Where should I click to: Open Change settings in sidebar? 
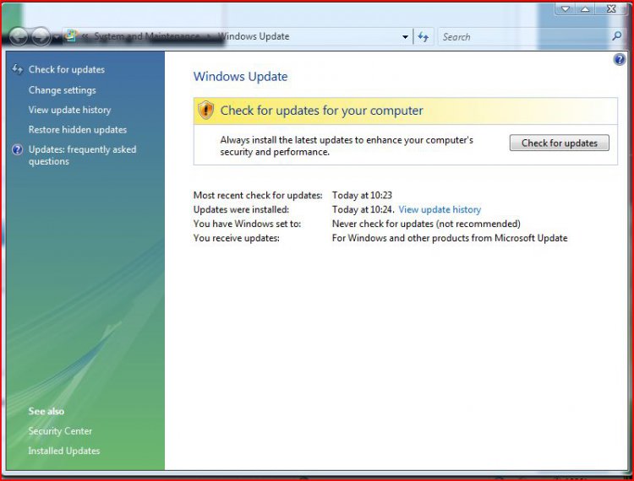[63, 90]
